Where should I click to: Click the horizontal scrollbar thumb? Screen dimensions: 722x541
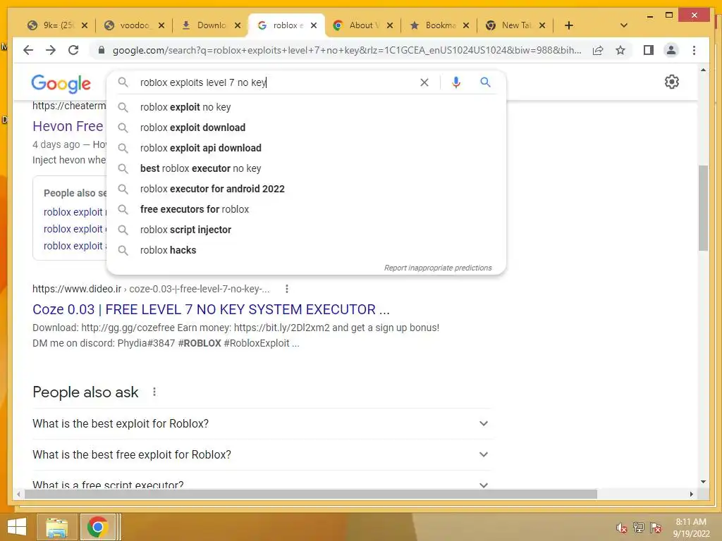click(x=311, y=494)
